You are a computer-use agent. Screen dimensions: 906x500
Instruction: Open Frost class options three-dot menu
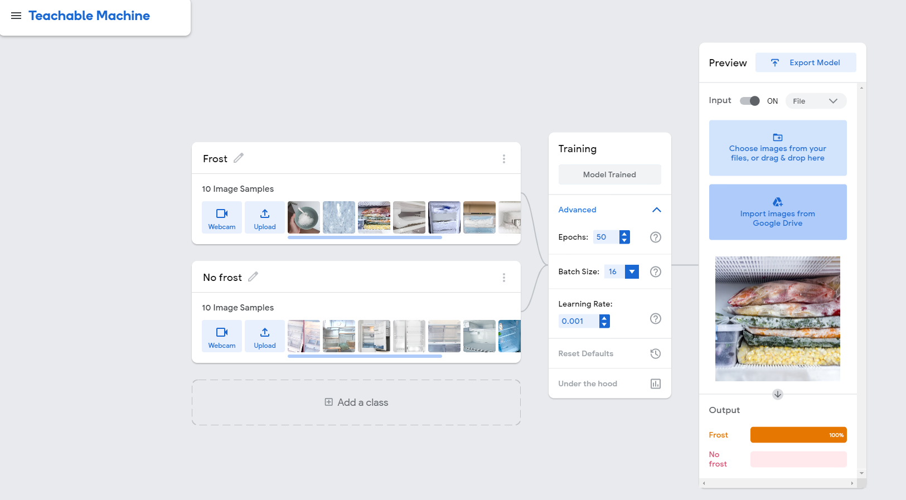pyautogui.click(x=504, y=159)
